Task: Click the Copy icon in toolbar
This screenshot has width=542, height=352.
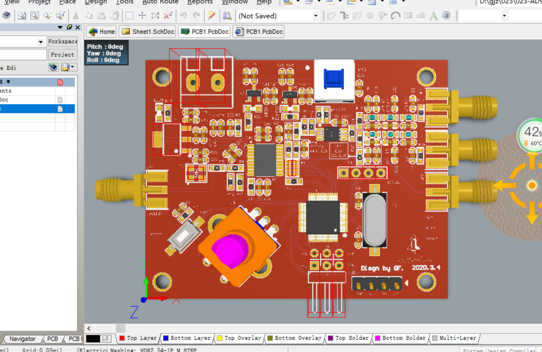Action: pos(88,16)
